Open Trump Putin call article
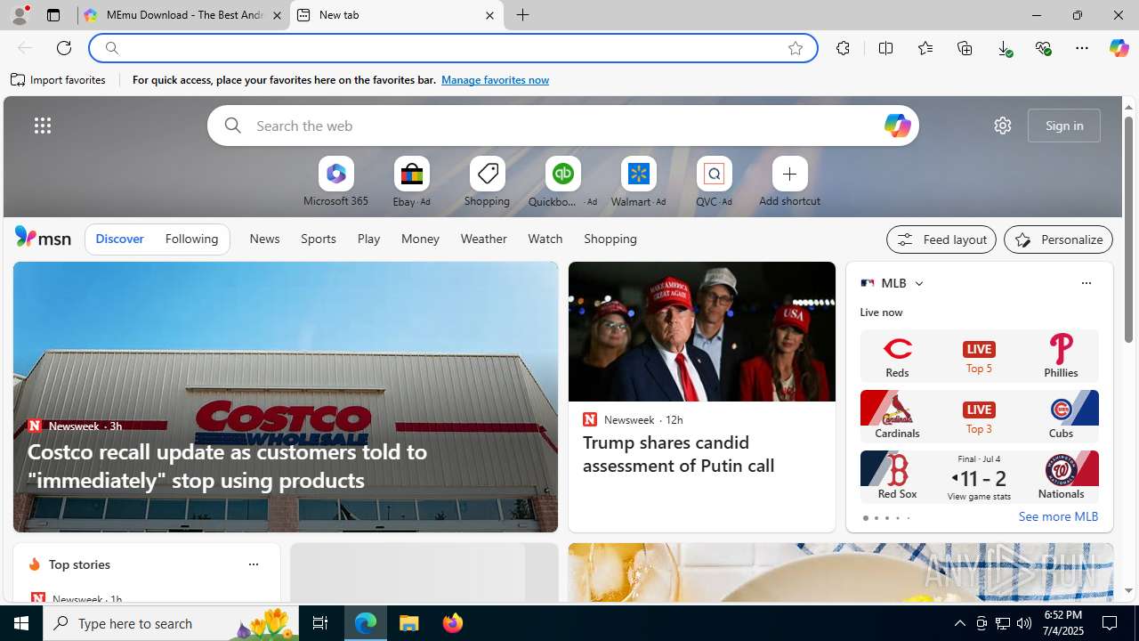Screen dimensions: 1139x641 pos(702,397)
